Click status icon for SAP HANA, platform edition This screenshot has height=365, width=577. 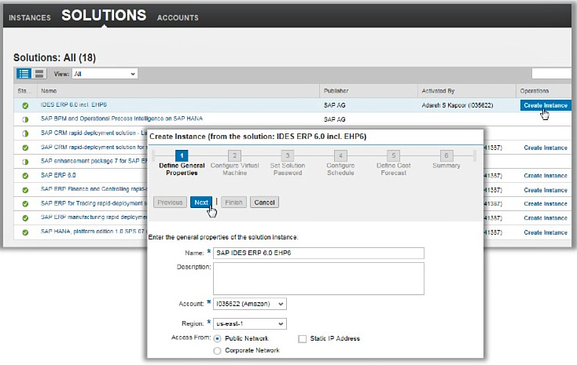(x=25, y=232)
